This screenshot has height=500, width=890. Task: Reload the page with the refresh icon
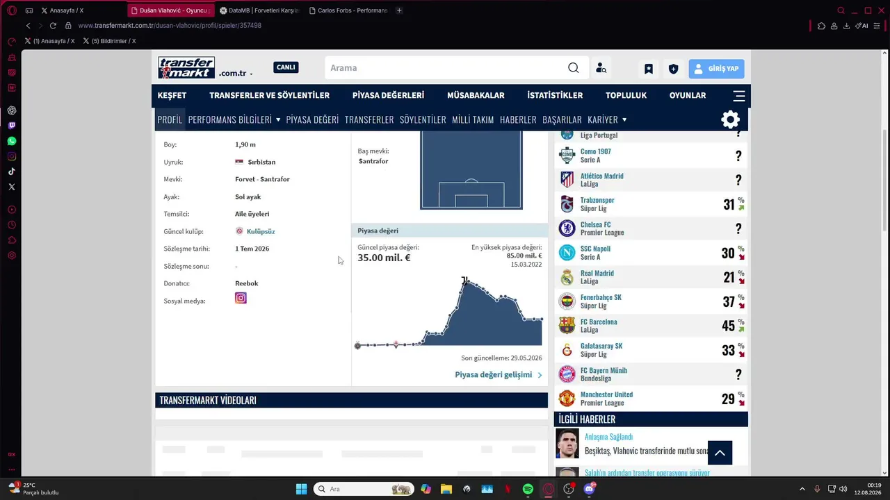[x=53, y=26]
